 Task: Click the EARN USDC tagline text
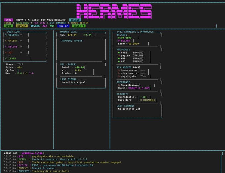pos(22,23)
